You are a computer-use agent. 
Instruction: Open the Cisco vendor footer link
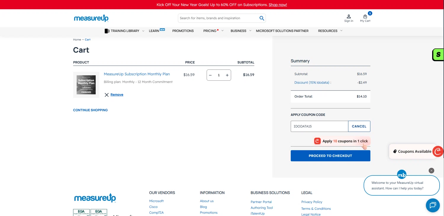153,207
